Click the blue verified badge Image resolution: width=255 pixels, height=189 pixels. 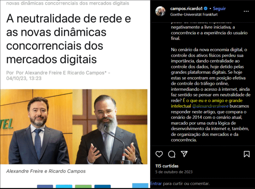pos(205,9)
